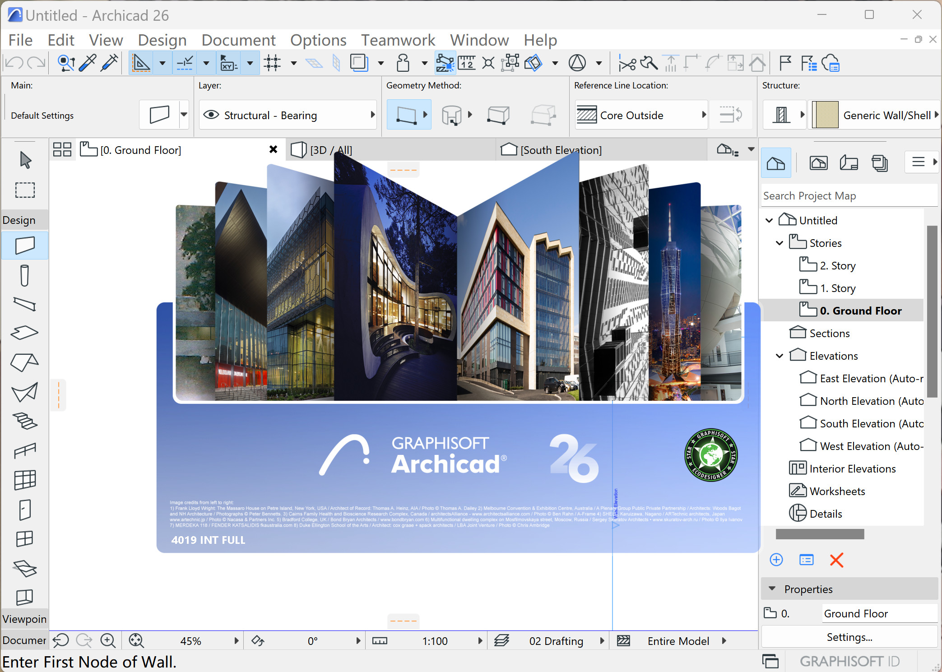
Task: Click the Trim scissors icon
Action: [x=627, y=63]
